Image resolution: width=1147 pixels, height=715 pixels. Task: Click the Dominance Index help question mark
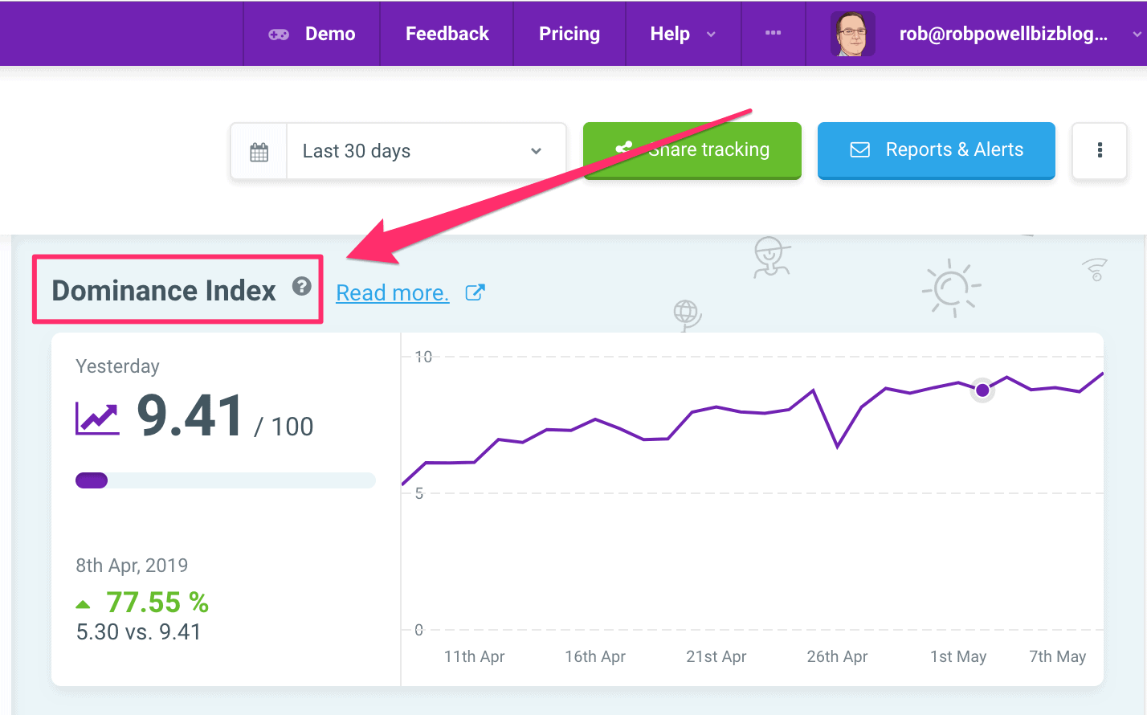(301, 286)
